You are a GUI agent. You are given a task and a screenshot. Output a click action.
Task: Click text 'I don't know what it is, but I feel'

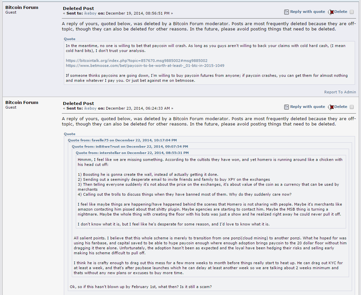click(x=109, y=224)
